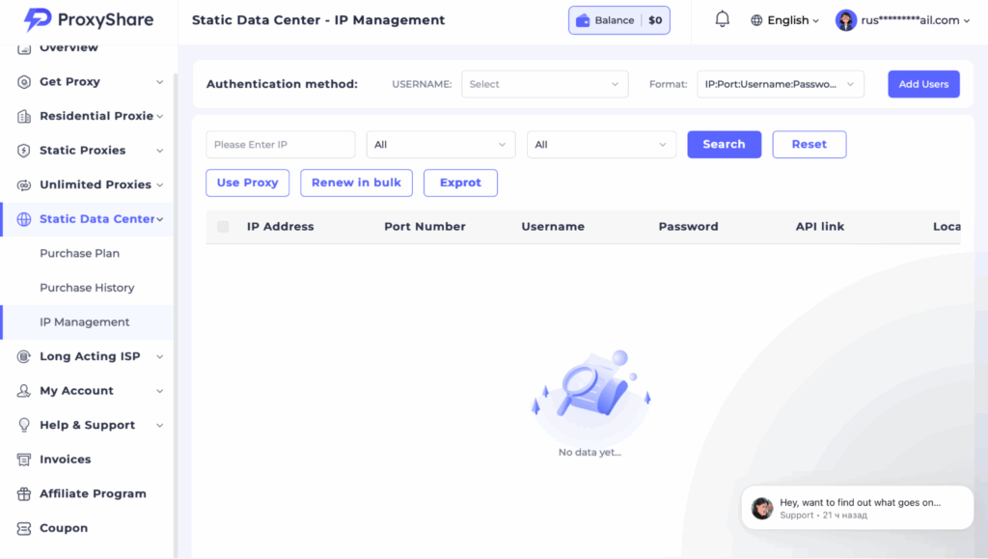The width and height of the screenshot is (988, 559).
Task: Open the USERNAME Select dropdown
Action: [x=544, y=84]
